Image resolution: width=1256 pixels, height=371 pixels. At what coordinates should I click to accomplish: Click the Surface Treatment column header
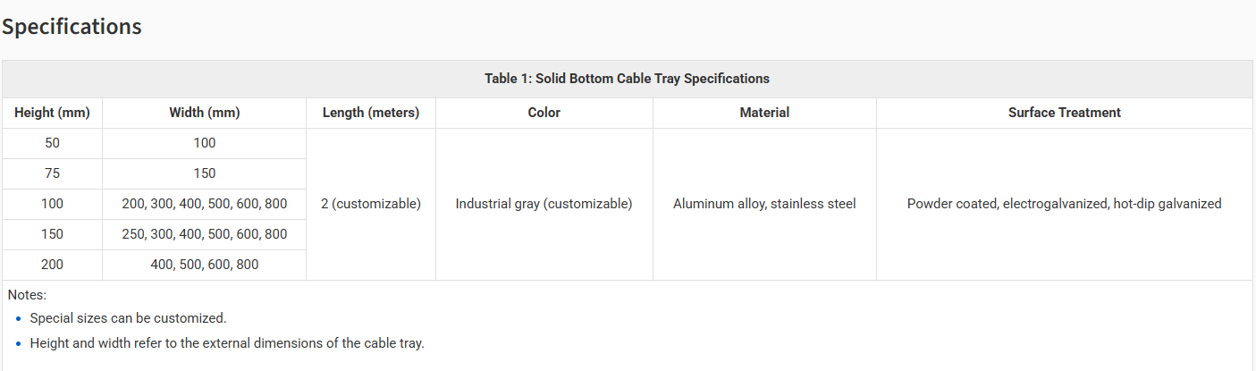point(1064,113)
